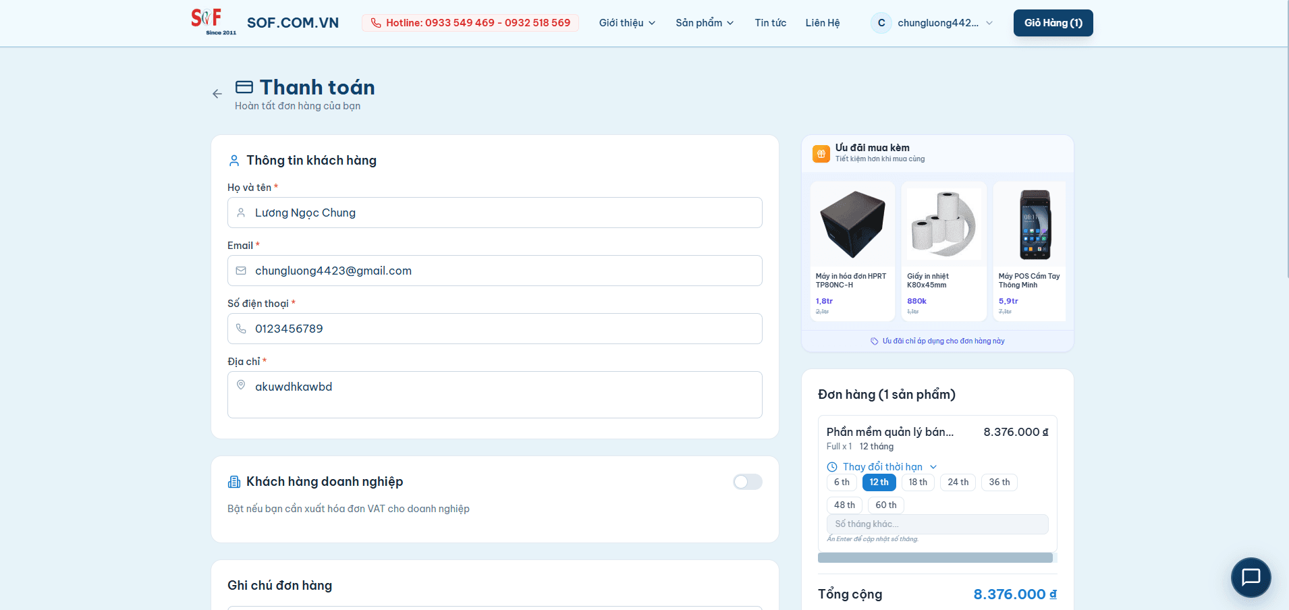Click the envelope icon in the Email field
This screenshot has height=610, width=1289.
(241, 271)
